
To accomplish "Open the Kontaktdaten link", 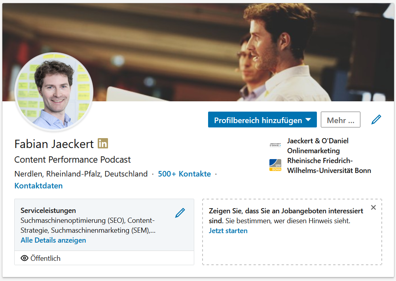I will pyautogui.click(x=38, y=186).
